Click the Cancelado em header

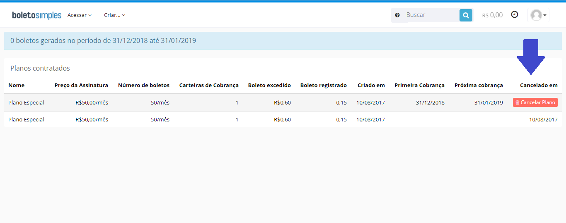pos(539,85)
